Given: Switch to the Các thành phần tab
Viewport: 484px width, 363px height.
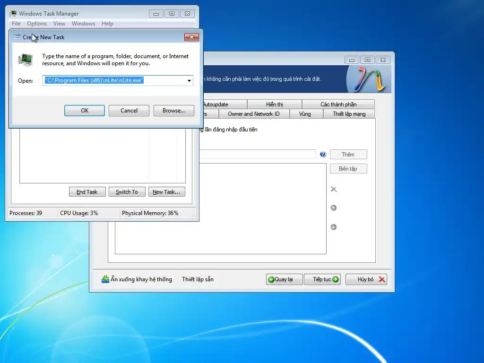Looking at the screenshot, I should (338, 104).
